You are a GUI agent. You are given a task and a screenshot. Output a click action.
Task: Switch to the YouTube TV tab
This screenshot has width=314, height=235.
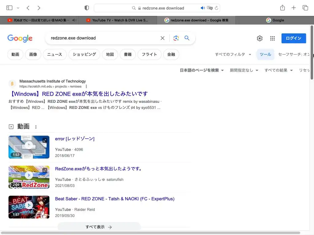117,20
